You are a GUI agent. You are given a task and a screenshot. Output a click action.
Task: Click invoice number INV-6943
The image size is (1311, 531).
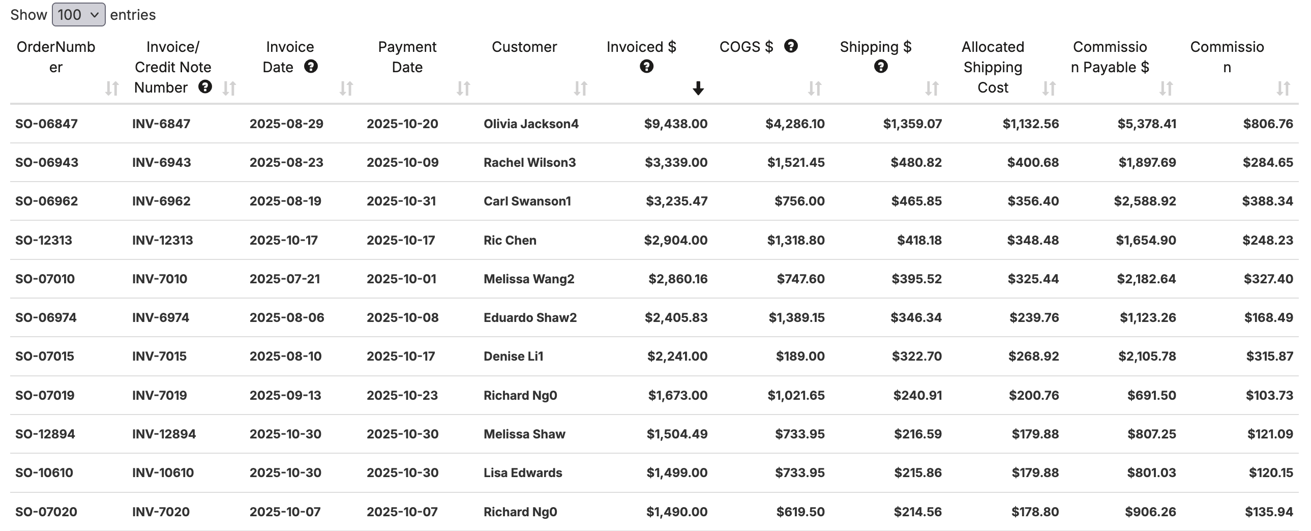161,162
